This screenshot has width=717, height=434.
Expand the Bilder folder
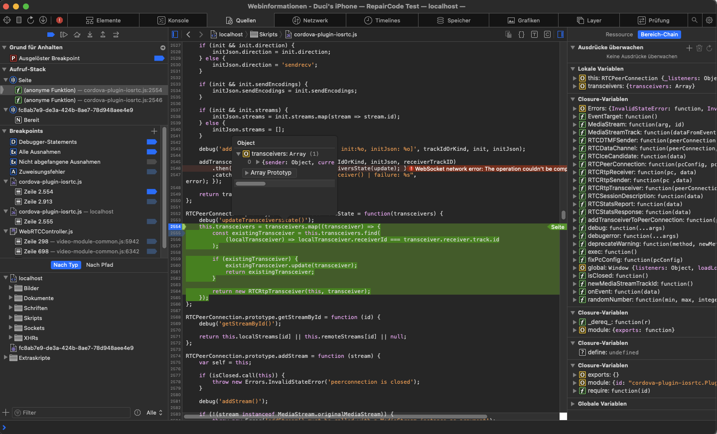[x=11, y=288]
